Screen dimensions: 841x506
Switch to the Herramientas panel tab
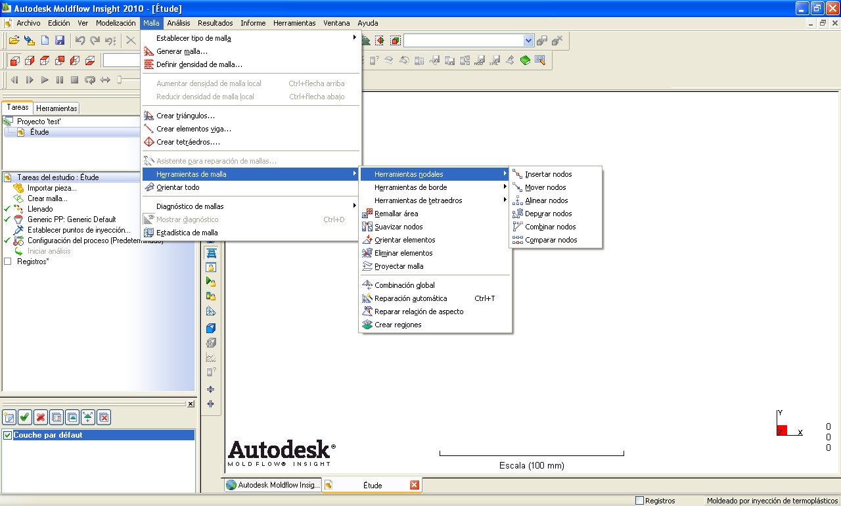coord(57,108)
